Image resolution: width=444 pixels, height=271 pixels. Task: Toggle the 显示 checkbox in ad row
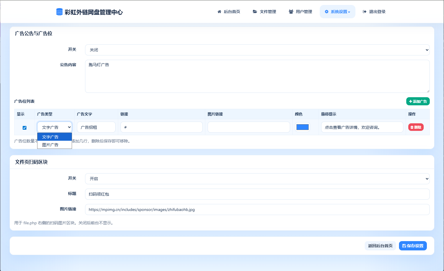click(24, 128)
